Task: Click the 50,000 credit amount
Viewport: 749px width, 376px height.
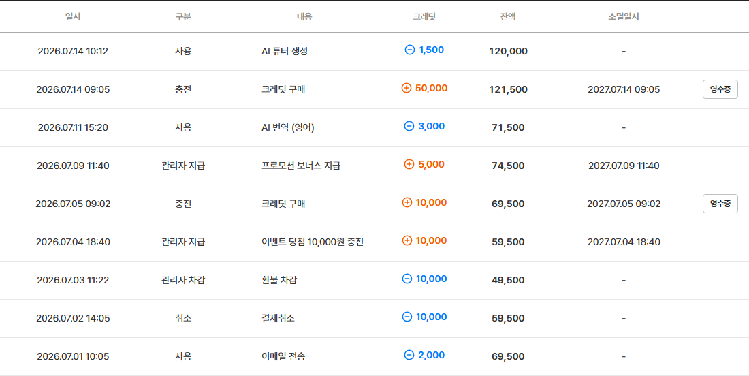Action: [x=431, y=89]
